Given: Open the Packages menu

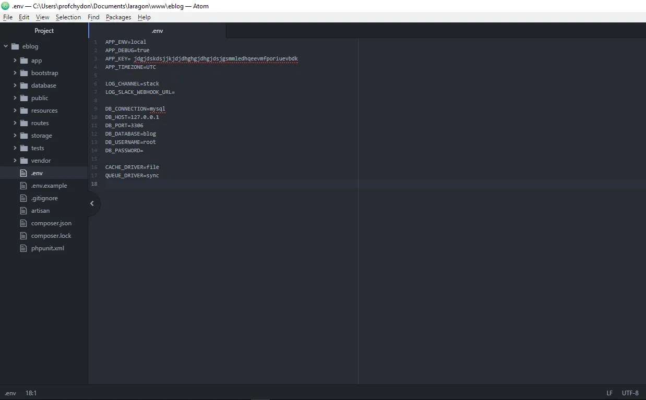Looking at the screenshot, I should pyautogui.click(x=118, y=17).
